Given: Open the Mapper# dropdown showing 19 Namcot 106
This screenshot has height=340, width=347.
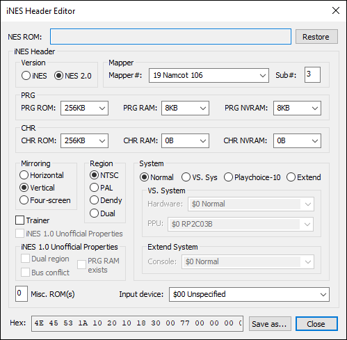Looking at the screenshot, I should pyautogui.click(x=209, y=75).
